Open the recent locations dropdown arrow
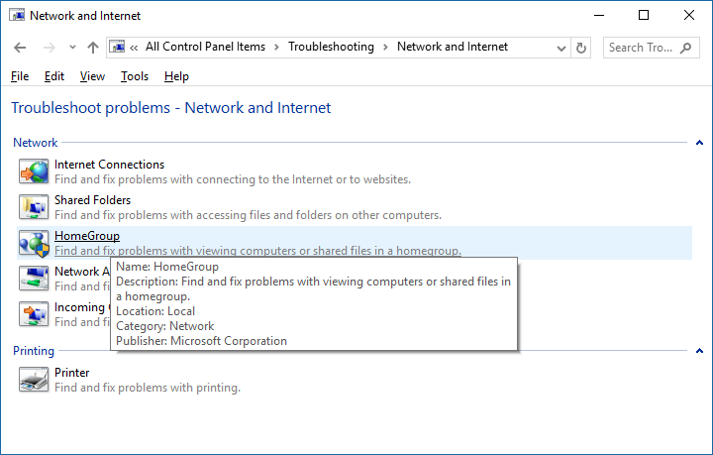 72,47
